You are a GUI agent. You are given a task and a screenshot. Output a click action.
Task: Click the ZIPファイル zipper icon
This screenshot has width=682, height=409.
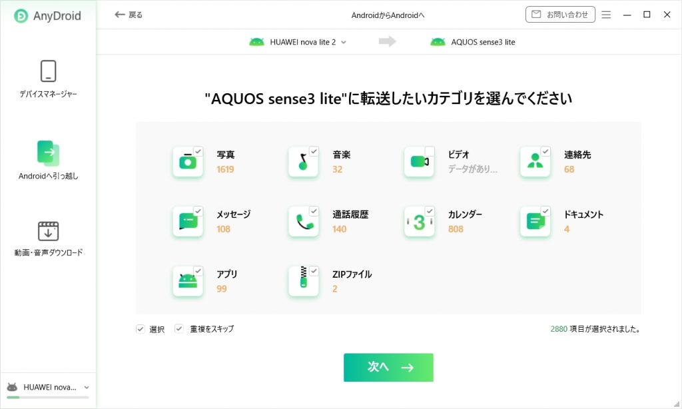click(304, 282)
